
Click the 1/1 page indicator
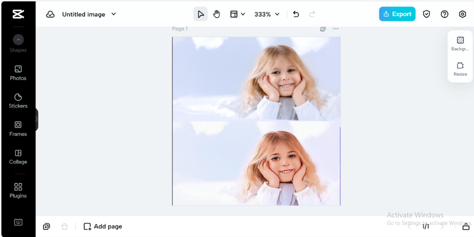[x=426, y=227]
